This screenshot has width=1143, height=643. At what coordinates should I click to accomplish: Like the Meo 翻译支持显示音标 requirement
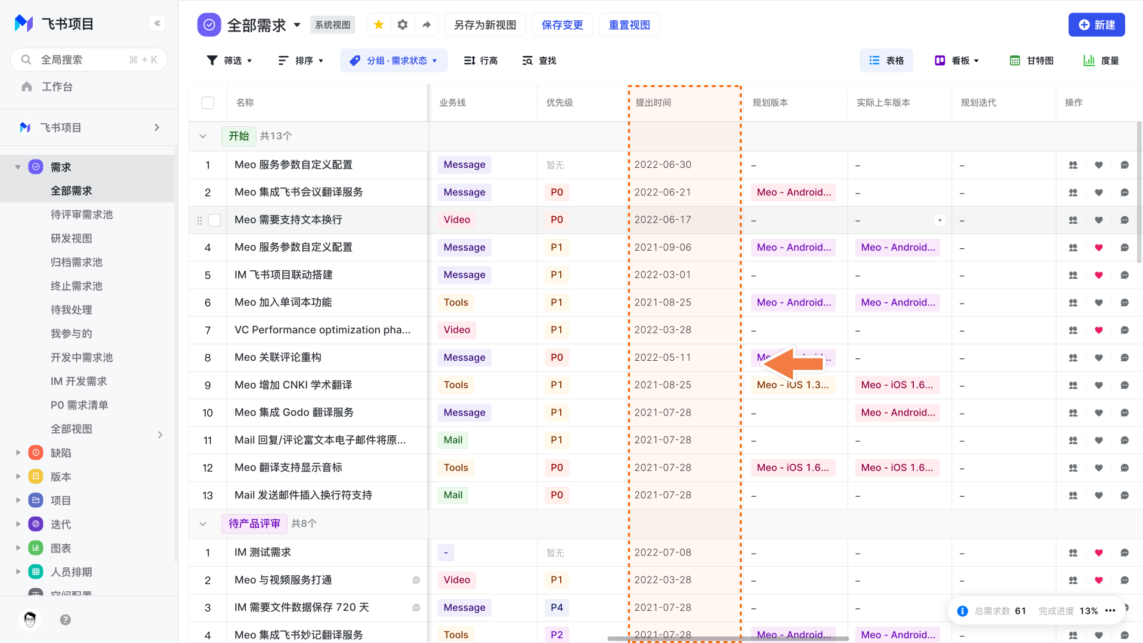pos(1099,468)
